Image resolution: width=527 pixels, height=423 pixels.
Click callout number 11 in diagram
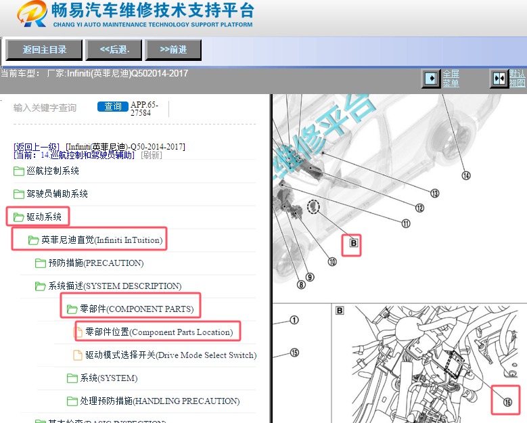(x=406, y=223)
